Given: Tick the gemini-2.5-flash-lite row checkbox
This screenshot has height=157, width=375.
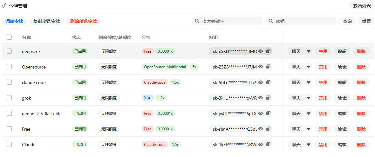Looking at the screenshot, I should [x=9, y=113].
